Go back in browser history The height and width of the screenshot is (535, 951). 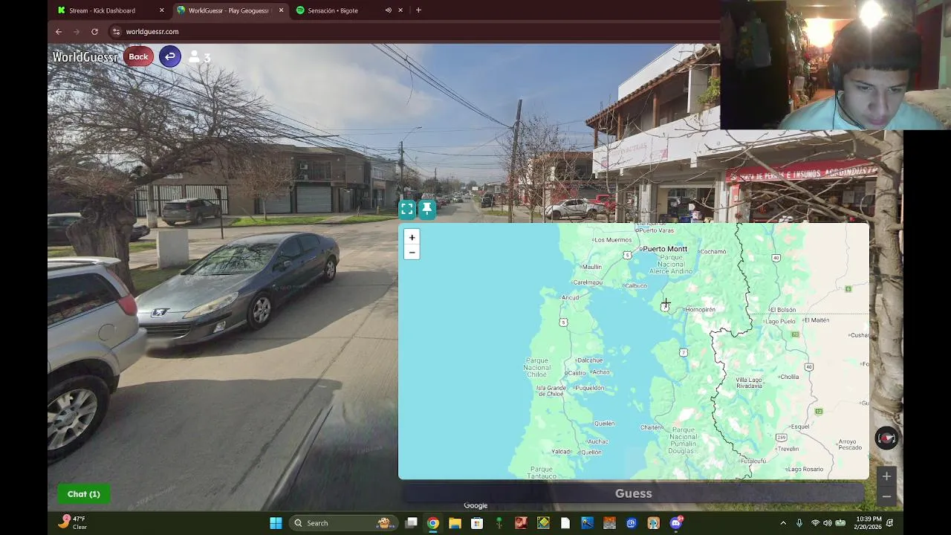59,32
